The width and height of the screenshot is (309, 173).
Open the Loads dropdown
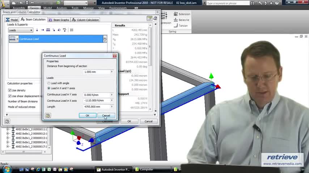point(21,30)
